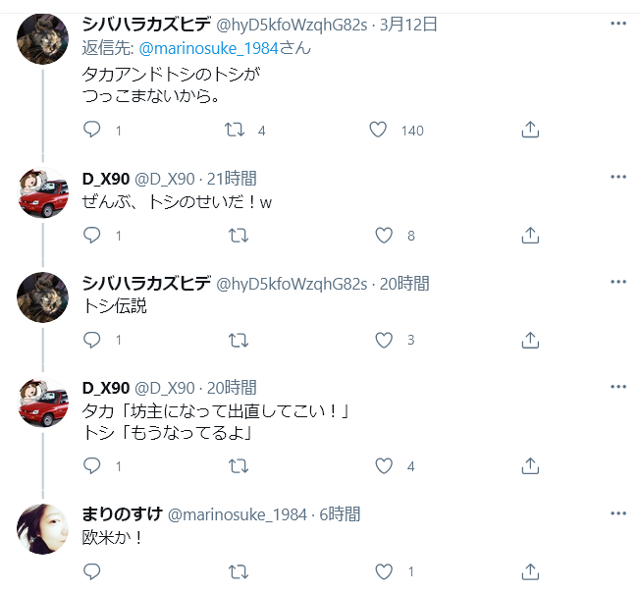Viewport: 640px width, 592px height.
Task: Like the 'トシ伝説' tweet
Action: point(384,340)
